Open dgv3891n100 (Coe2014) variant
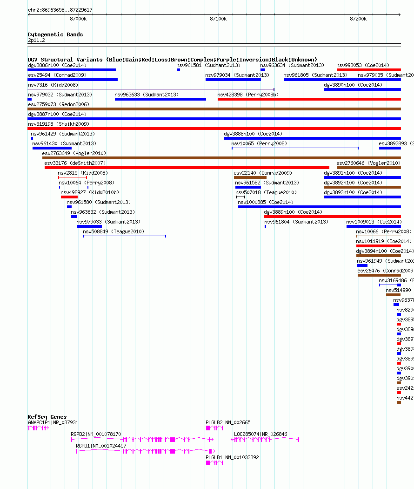 (362, 177)
